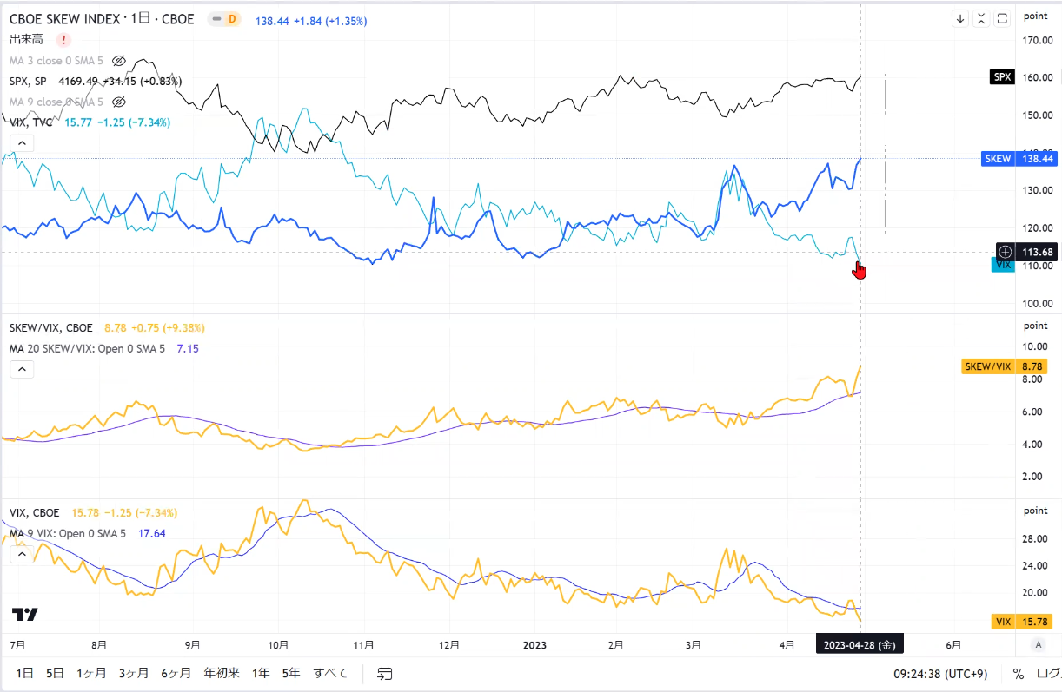This screenshot has width=1062, height=692.
Task: Click the volume indicator error warning icon
Action: (63, 39)
